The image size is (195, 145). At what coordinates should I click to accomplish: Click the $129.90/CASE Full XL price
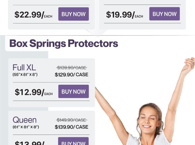[71, 75]
